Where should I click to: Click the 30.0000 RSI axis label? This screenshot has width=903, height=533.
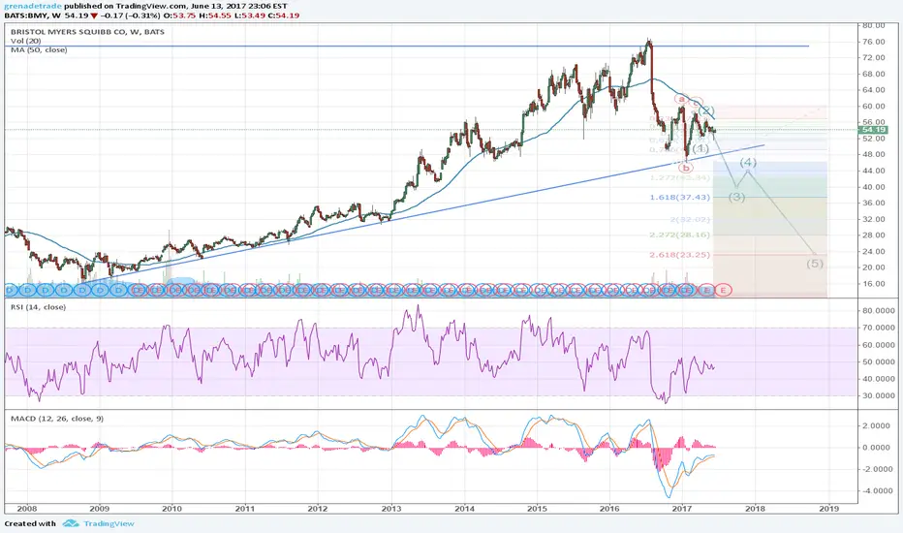(x=879, y=395)
